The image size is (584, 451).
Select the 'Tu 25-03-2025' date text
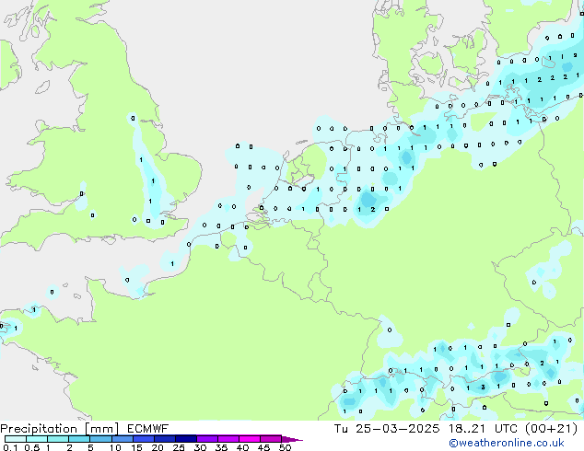point(387,429)
